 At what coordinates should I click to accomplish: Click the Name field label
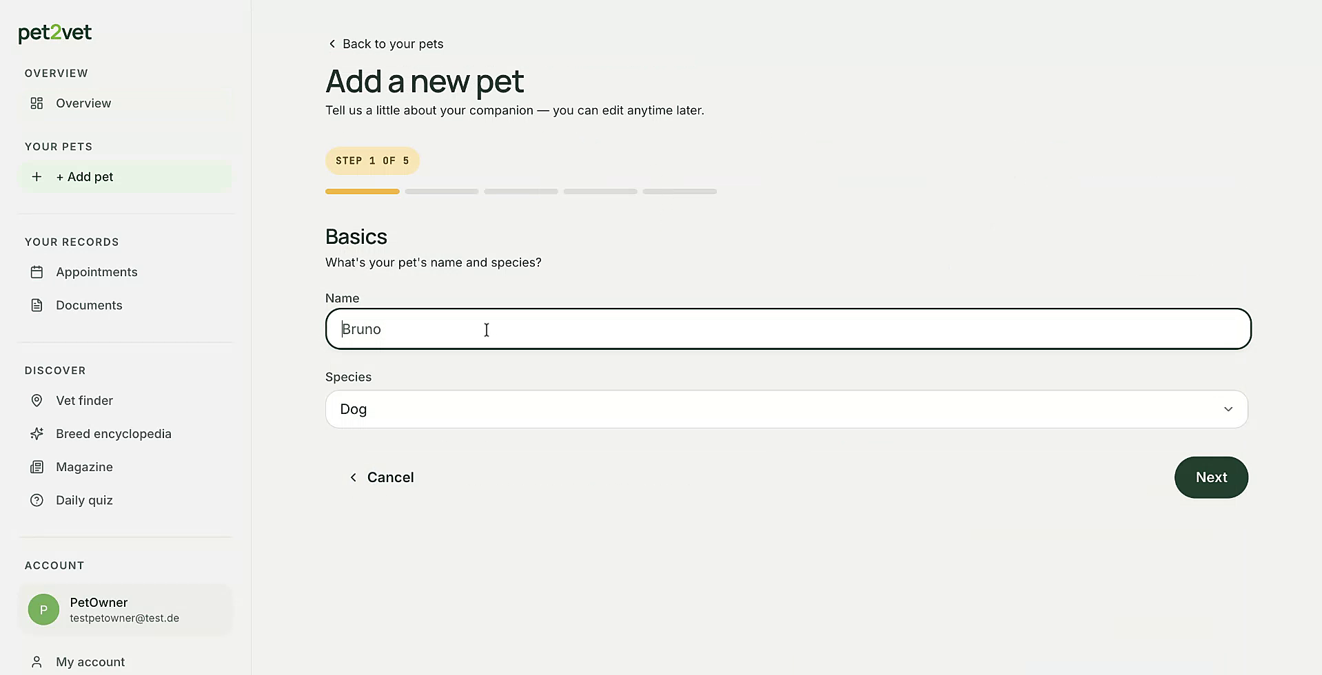[342, 298]
